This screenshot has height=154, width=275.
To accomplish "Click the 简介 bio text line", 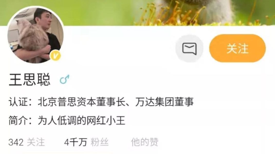I will tap(67, 120).
